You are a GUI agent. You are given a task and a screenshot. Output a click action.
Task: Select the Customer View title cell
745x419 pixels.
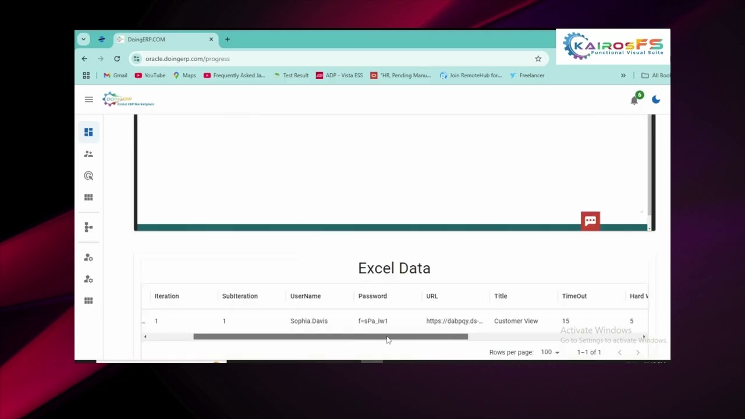[516, 321]
